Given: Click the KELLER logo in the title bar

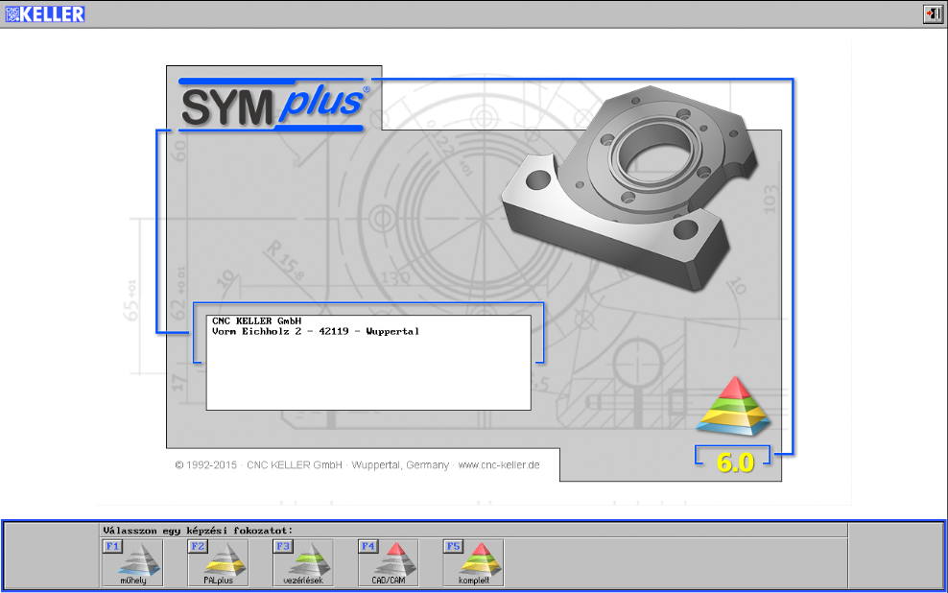Looking at the screenshot, I should tap(45, 13).
